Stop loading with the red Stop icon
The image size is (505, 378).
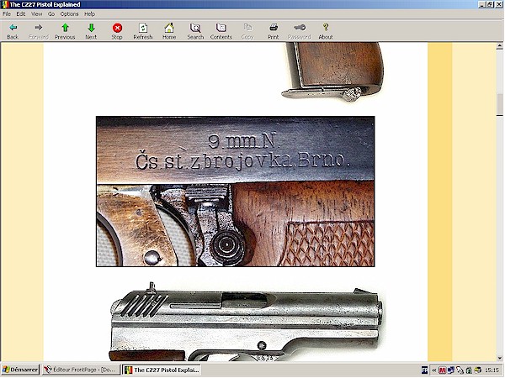pos(117,31)
